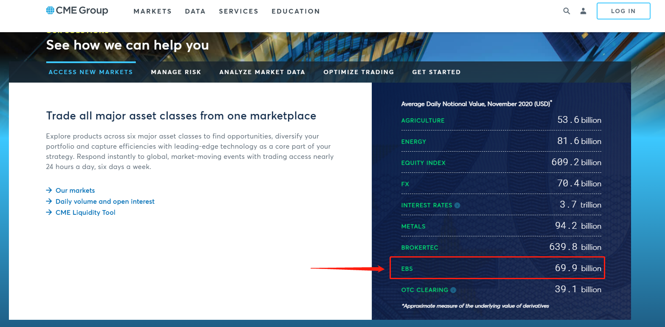Go to the Optimize Trading tab
Screen dimensions: 665x327
359,72
